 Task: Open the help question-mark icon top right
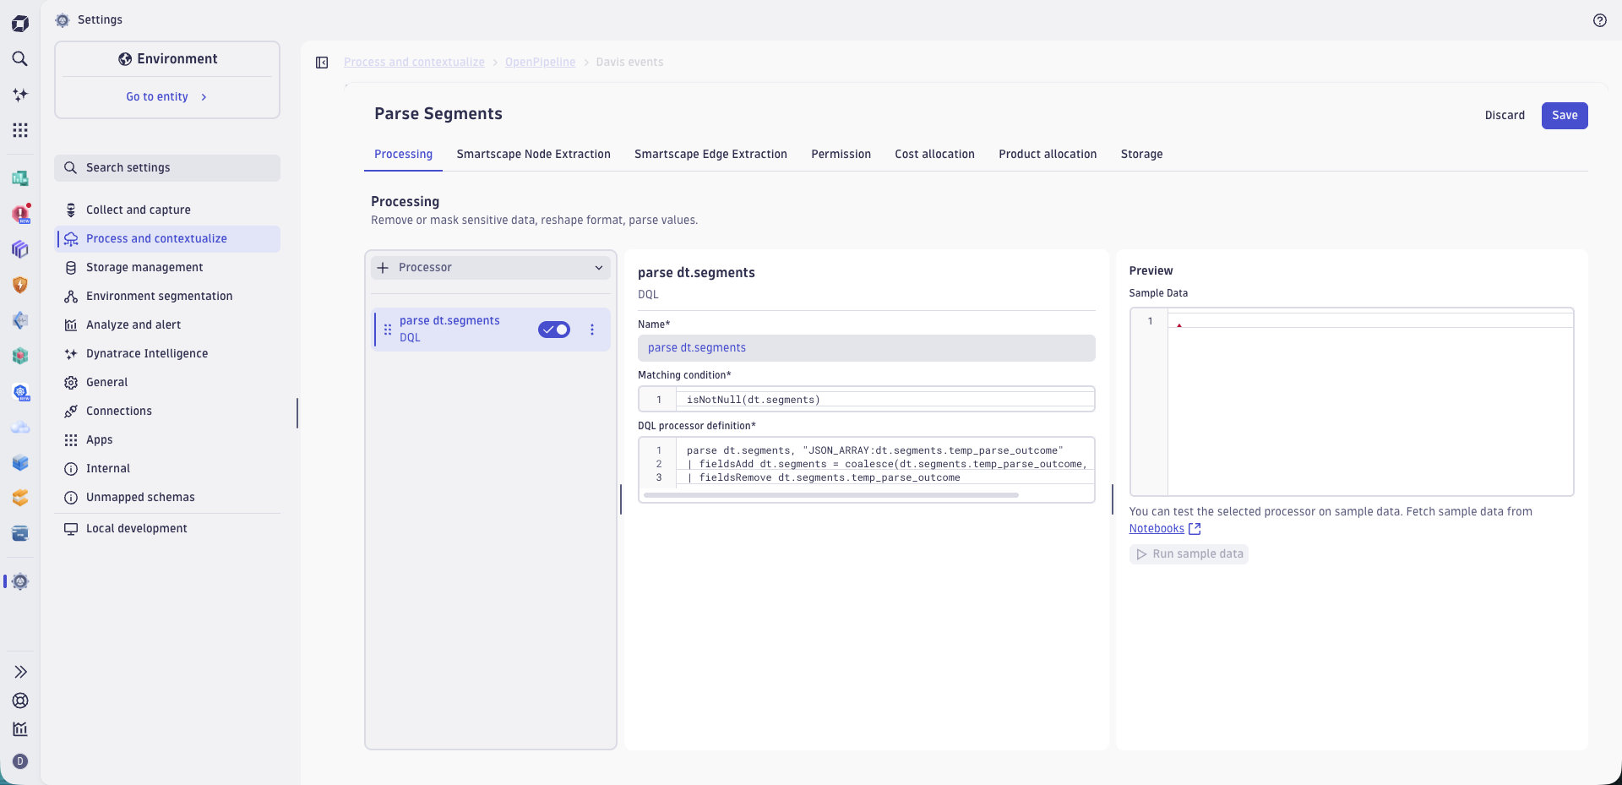coord(1599,20)
